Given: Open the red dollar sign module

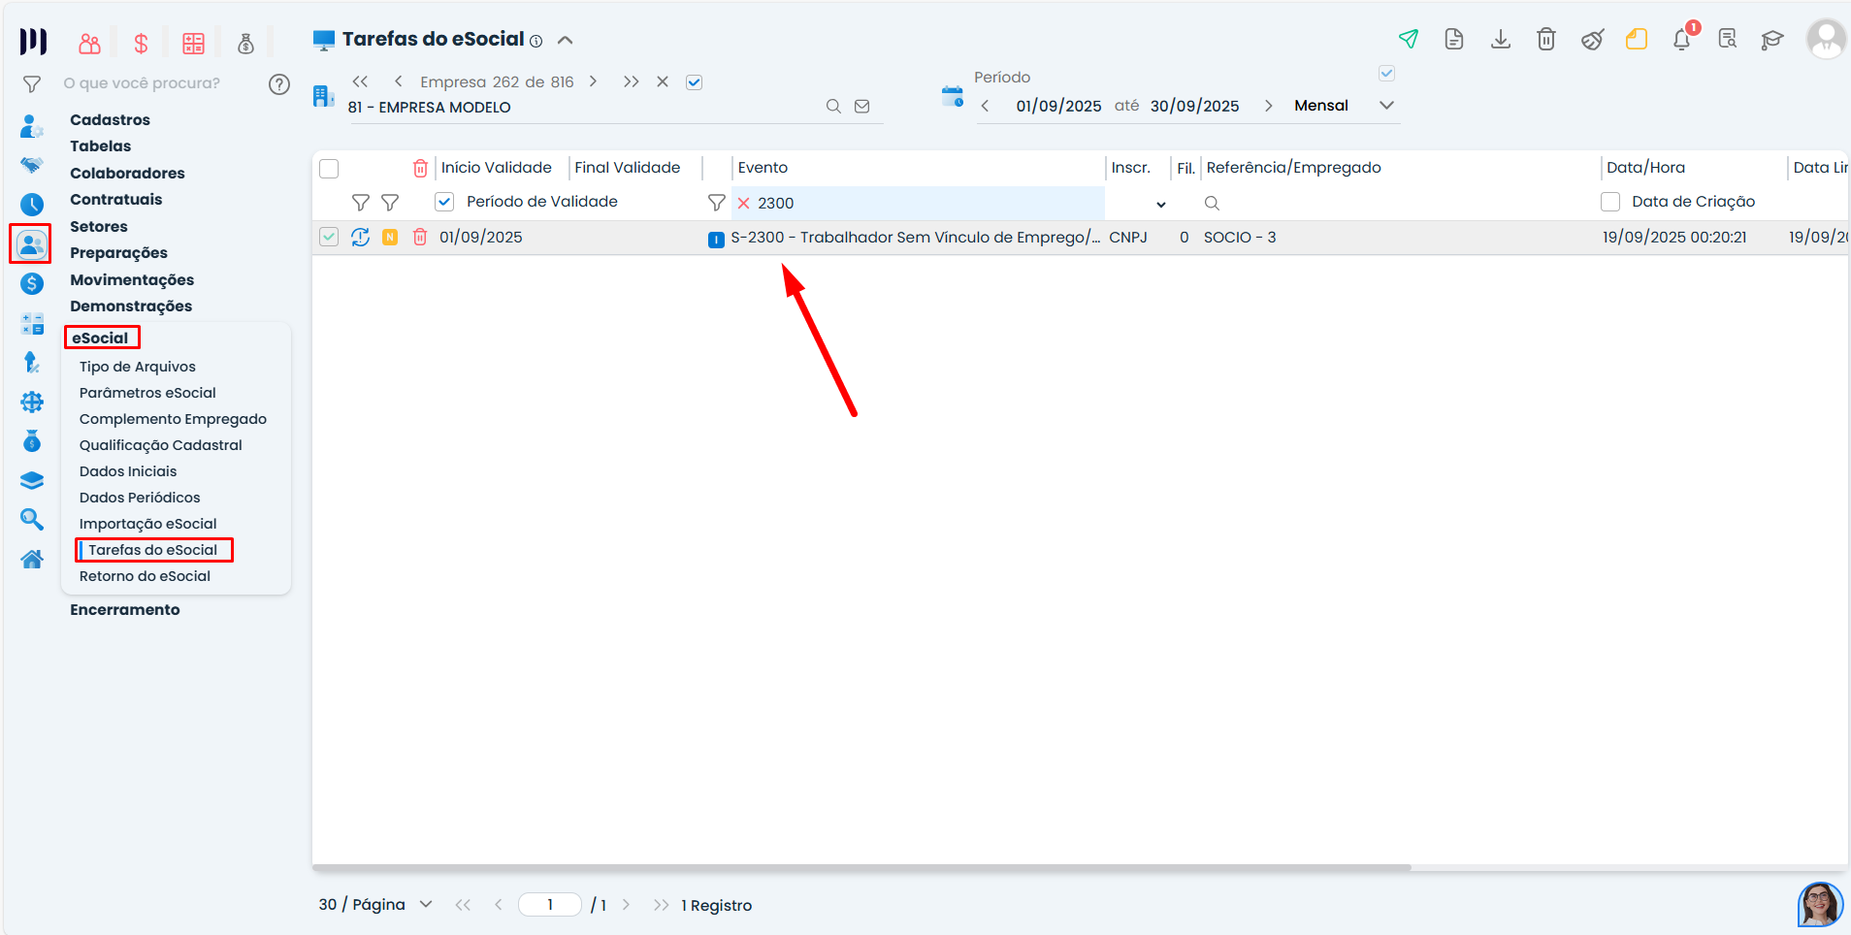Looking at the screenshot, I should click(142, 43).
